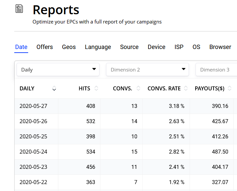Switch to the Date tab
237x191 pixels.
(x=21, y=47)
